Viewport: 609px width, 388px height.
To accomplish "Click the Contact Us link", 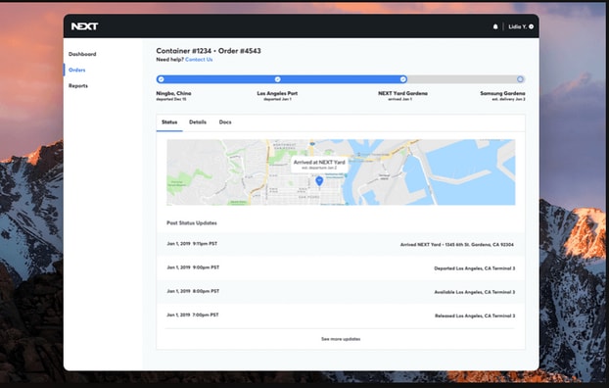I will [x=199, y=60].
